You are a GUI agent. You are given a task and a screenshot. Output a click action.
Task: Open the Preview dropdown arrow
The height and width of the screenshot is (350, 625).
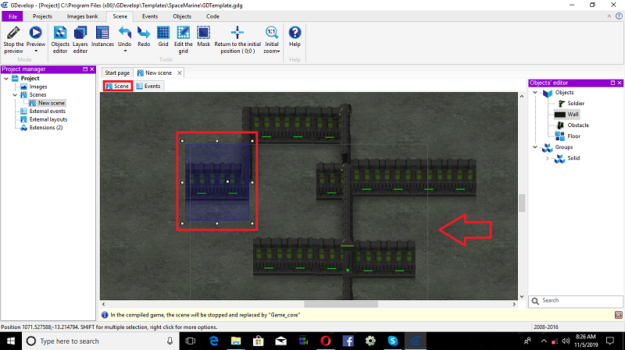(x=36, y=51)
